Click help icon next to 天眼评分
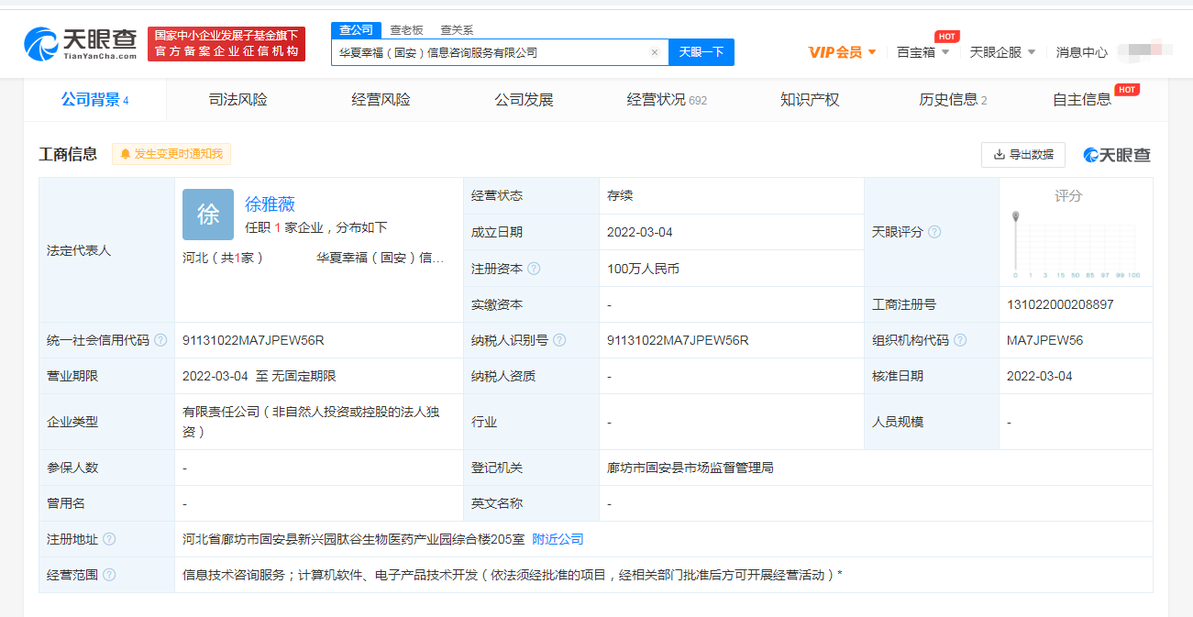 (934, 232)
